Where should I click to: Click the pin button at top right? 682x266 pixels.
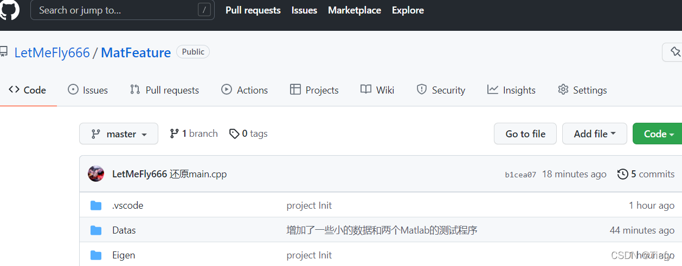pyautogui.click(x=673, y=52)
